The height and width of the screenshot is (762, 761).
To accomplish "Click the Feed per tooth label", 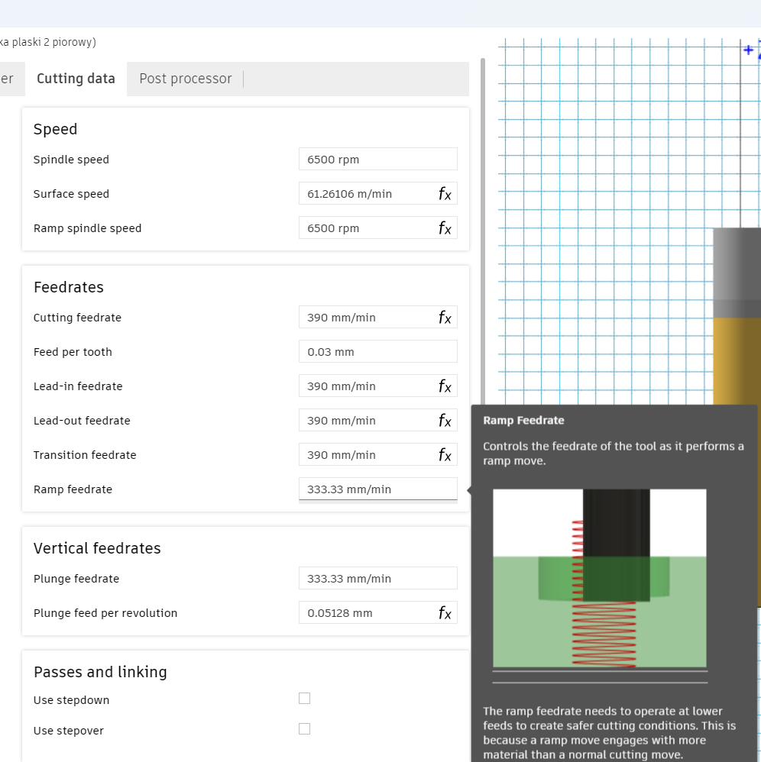I will [73, 352].
